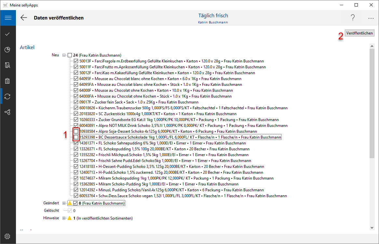
Task: Check the Alpro Soja-Dessert Schoko checkbox
Action: coord(76,131)
